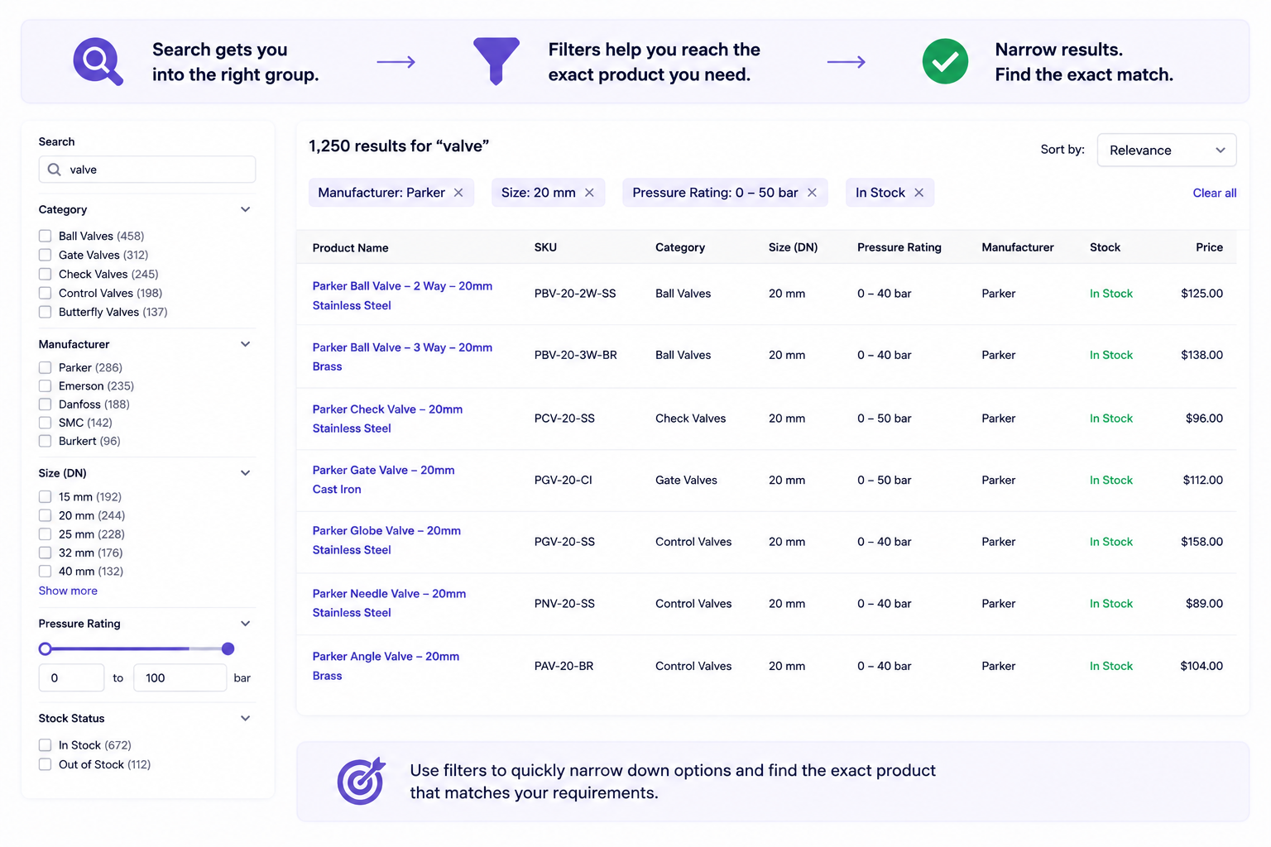1271x847 pixels.
Task: Open the Sort by Relevance dropdown
Action: tap(1167, 150)
